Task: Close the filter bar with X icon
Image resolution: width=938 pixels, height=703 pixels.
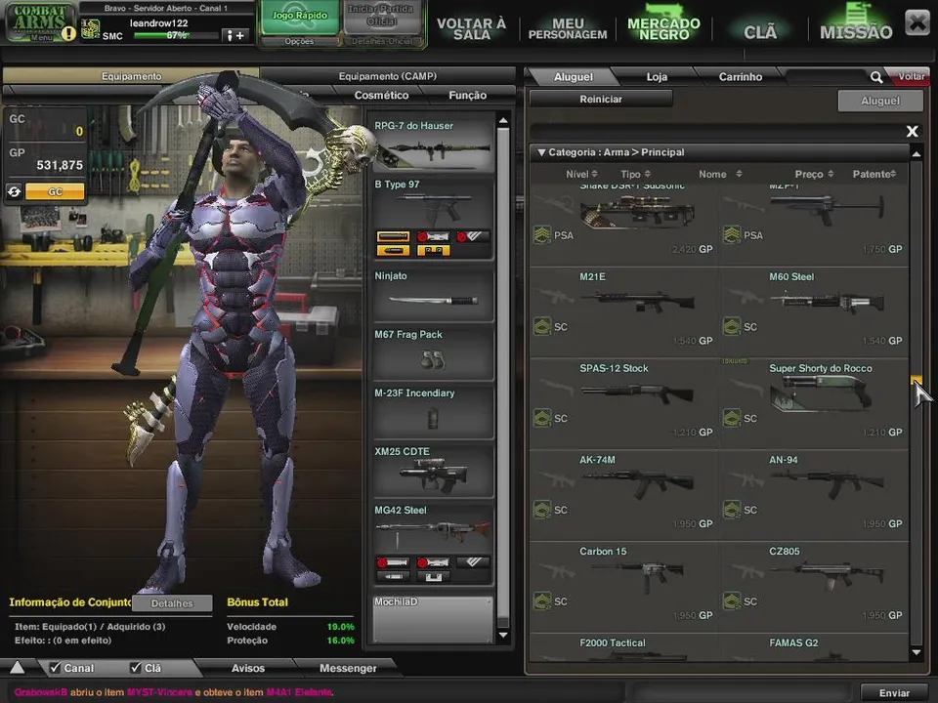Action: (912, 131)
